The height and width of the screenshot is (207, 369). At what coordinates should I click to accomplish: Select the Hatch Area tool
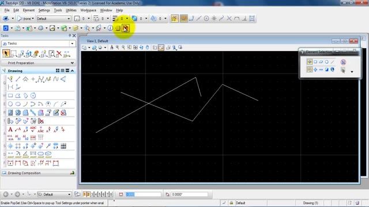pos(10,113)
